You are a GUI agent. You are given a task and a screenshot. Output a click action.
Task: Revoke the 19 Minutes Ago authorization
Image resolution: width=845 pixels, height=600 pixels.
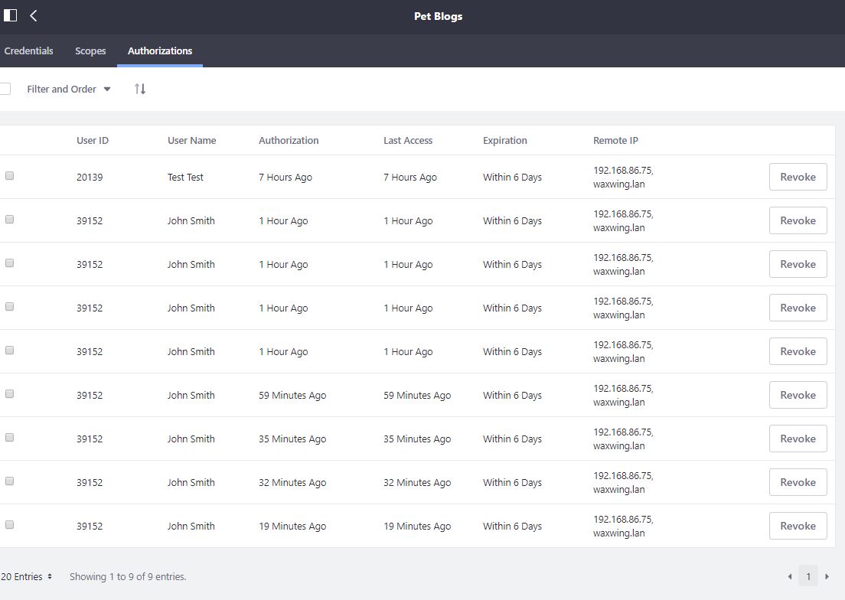[x=798, y=526]
